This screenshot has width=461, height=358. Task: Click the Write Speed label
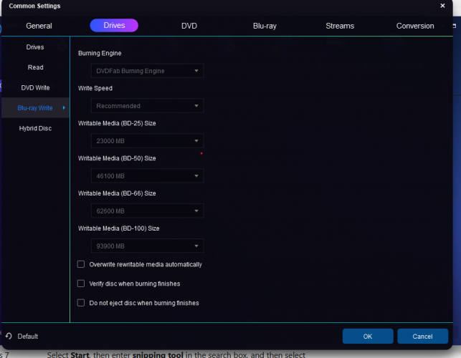(x=95, y=88)
